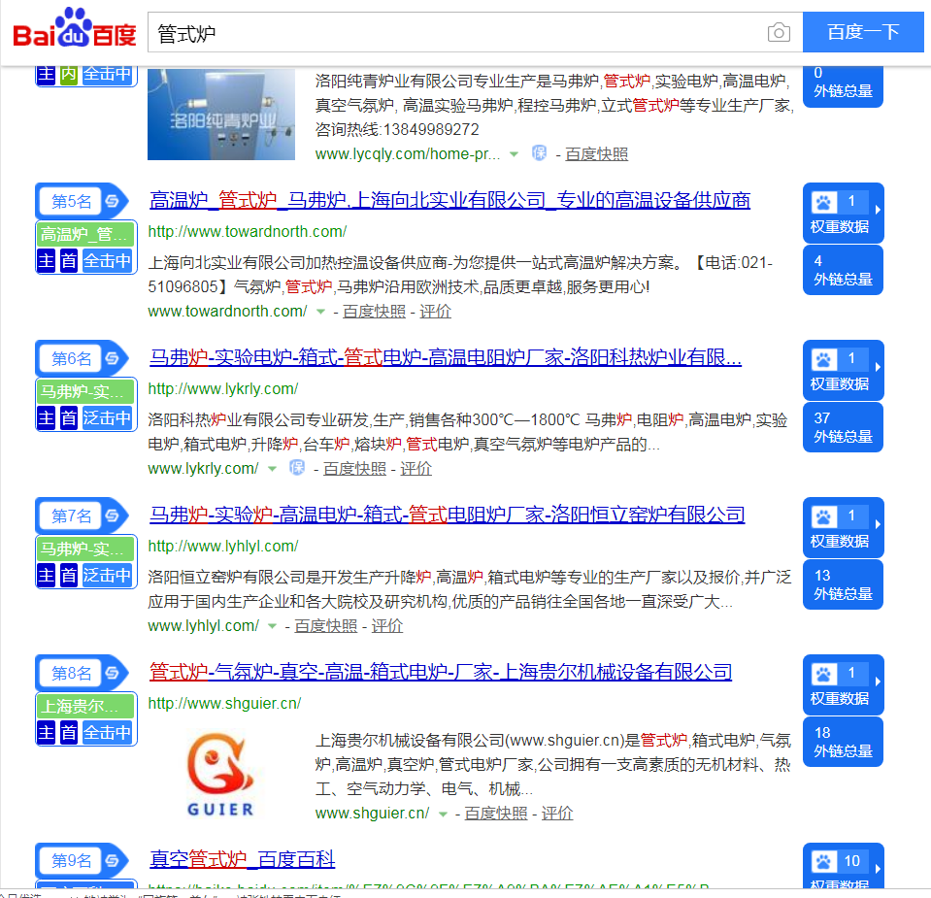Click paw icon in lykrly 权重数据 box

tap(823, 360)
